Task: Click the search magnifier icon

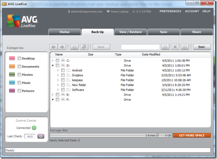Action: [165, 47]
